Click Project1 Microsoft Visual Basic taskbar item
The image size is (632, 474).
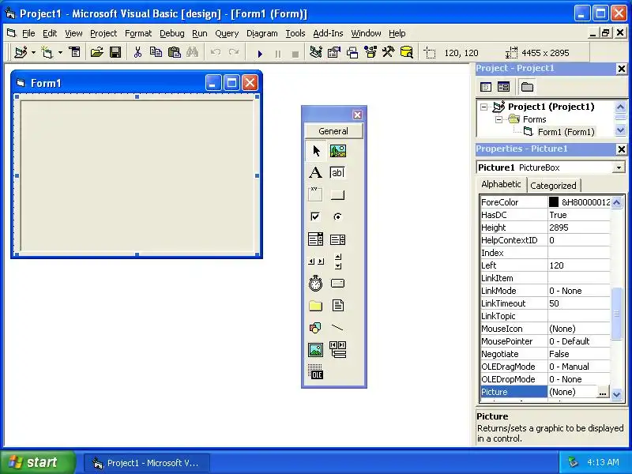147,463
